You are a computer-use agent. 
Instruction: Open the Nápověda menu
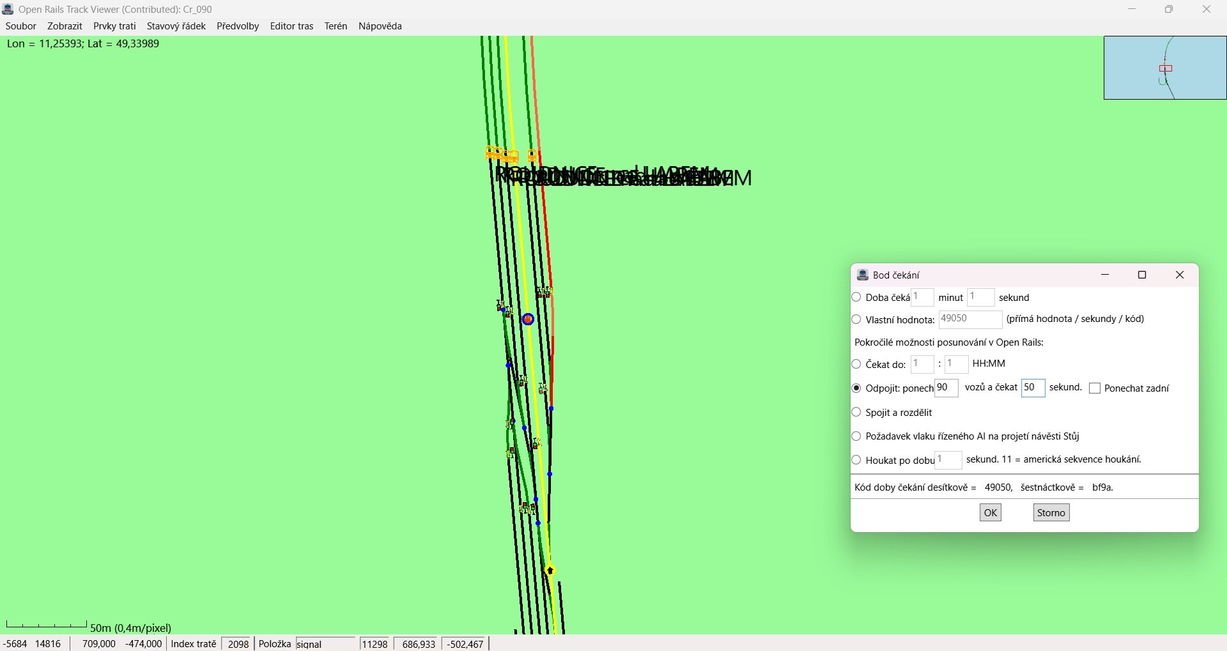click(x=380, y=26)
